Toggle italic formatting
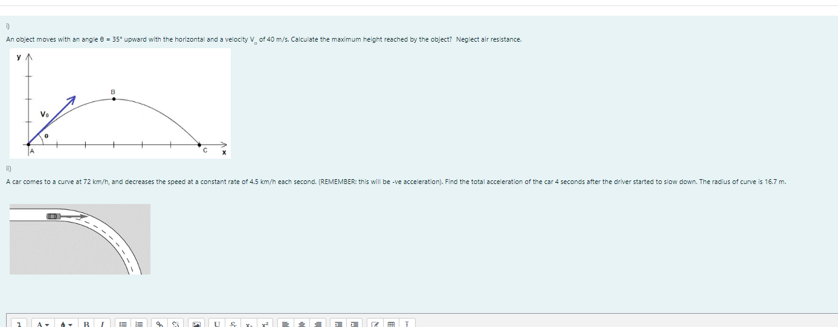Screen dimensions: 838x327 [102, 324]
